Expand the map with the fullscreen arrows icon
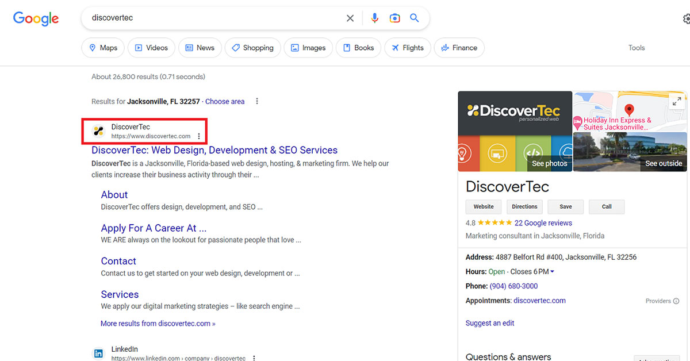The height and width of the screenshot is (361, 690). click(x=677, y=101)
